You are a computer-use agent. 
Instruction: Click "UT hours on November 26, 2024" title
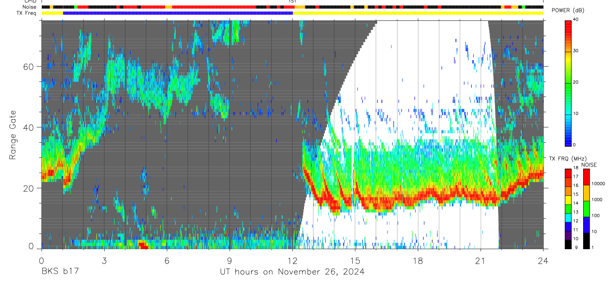tap(292, 272)
